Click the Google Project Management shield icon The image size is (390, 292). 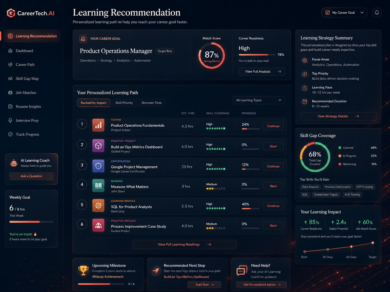tap(98, 166)
